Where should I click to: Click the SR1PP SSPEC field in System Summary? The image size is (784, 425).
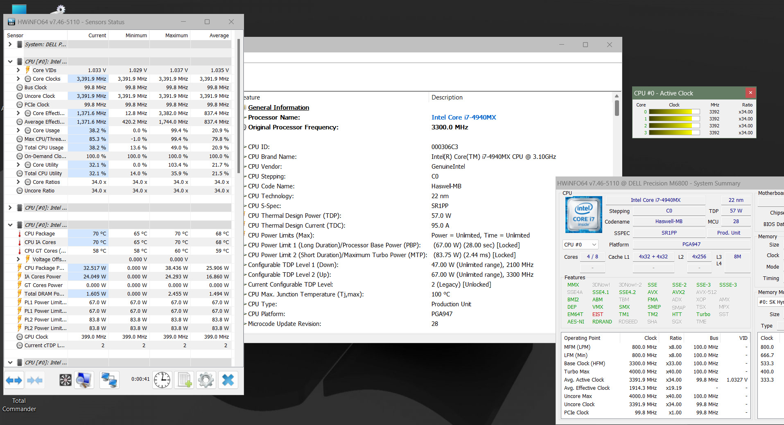(669, 233)
